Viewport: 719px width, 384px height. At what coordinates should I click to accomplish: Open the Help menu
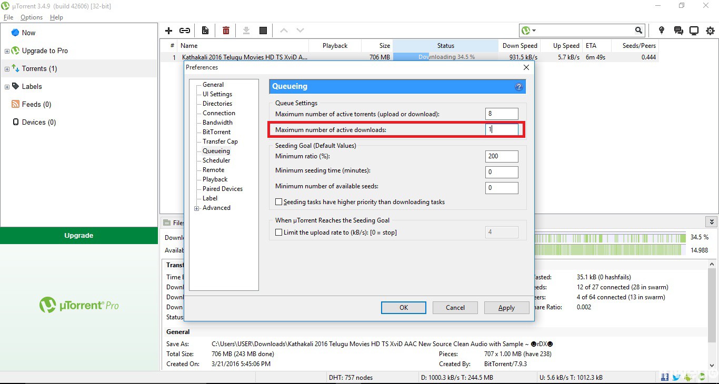pyautogui.click(x=56, y=17)
